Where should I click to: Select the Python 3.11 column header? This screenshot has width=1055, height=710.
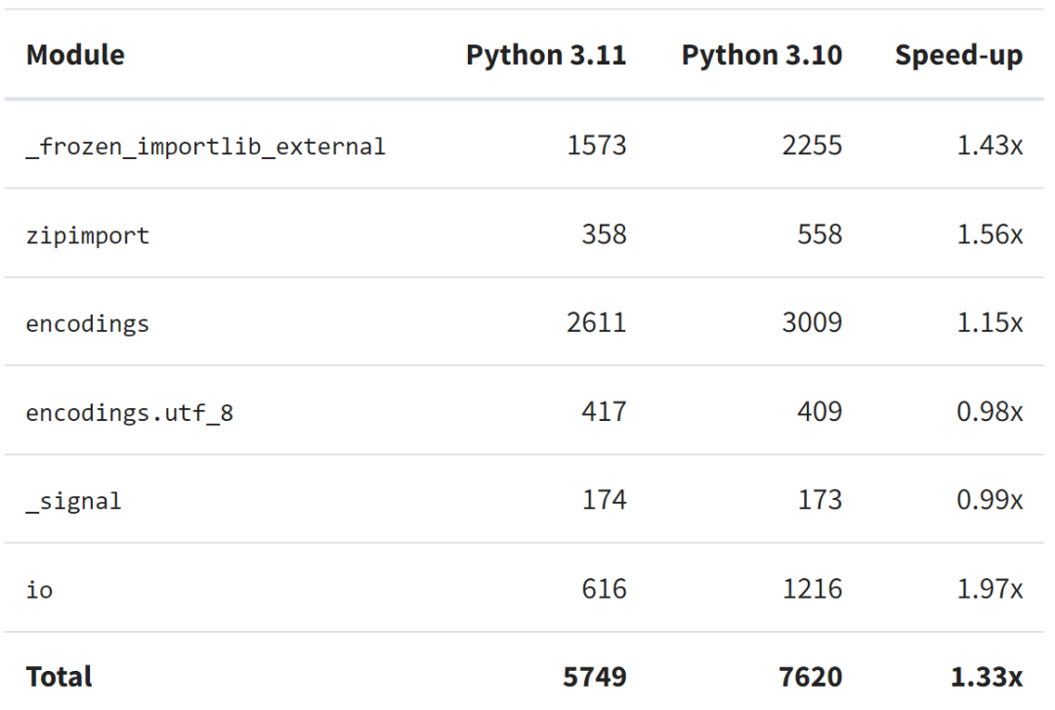pyautogui.click(x=548, y=55)
